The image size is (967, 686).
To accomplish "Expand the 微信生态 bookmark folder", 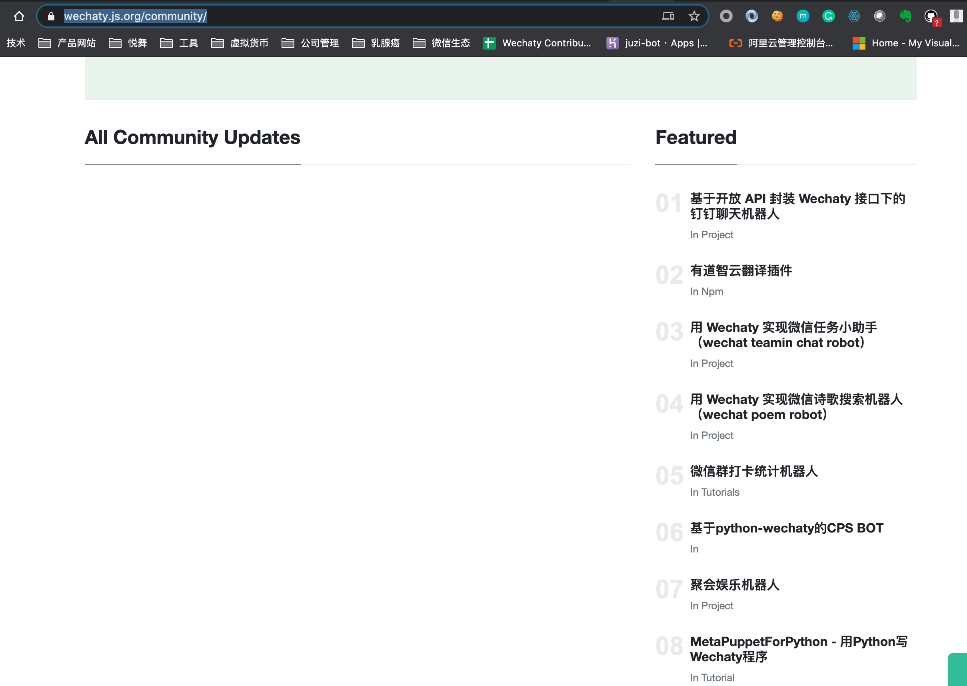I will pyautogui.click(x=441, y=43).
